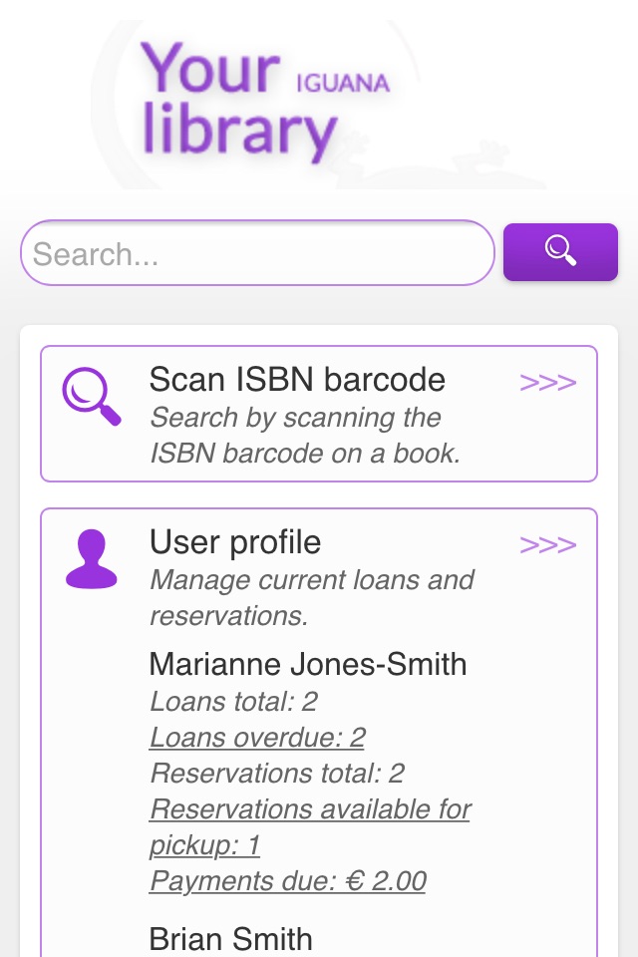Select Brian Smith's name
The image size is (638, 957).
(231, 939)
